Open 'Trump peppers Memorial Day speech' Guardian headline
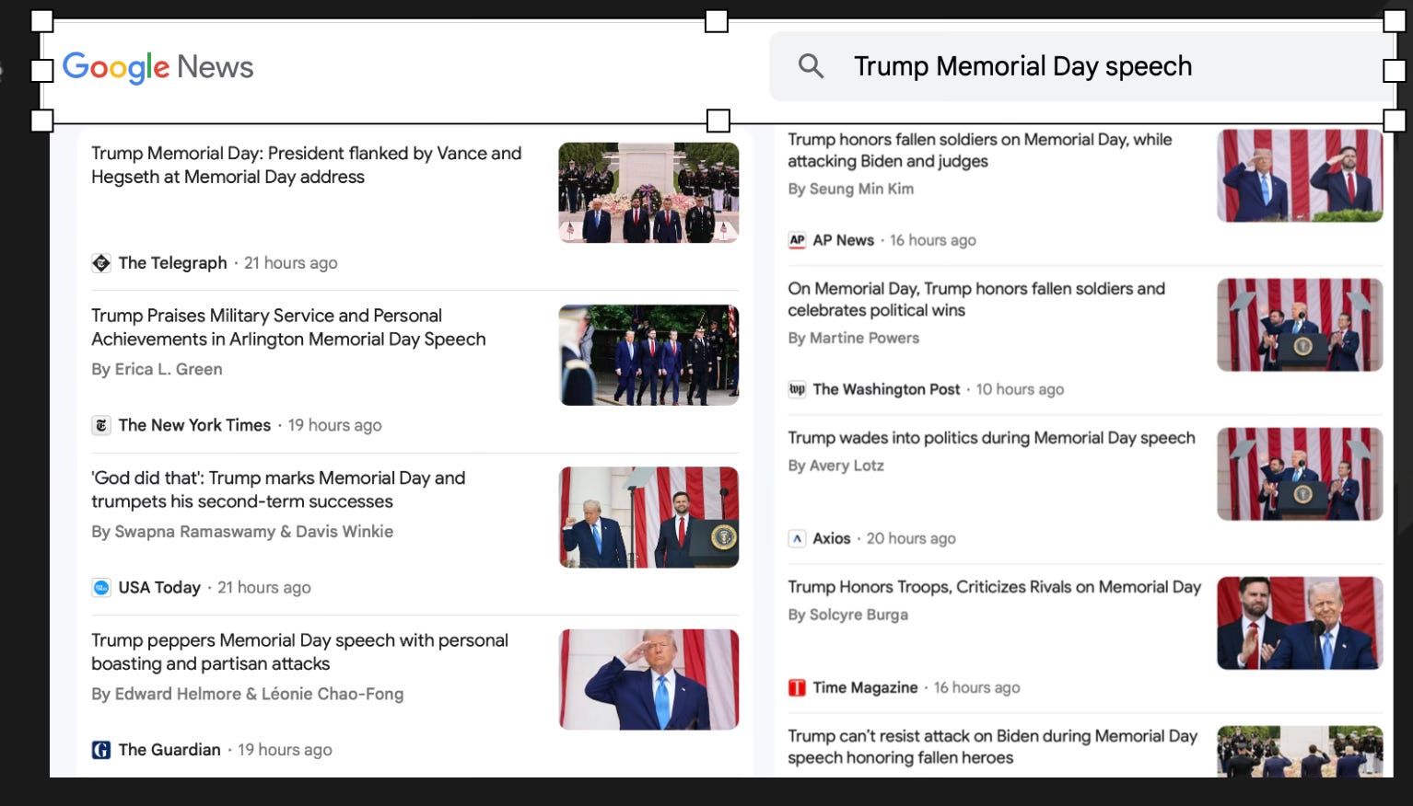This screenshot has height=806, width=1413. (x=299, y=651)
